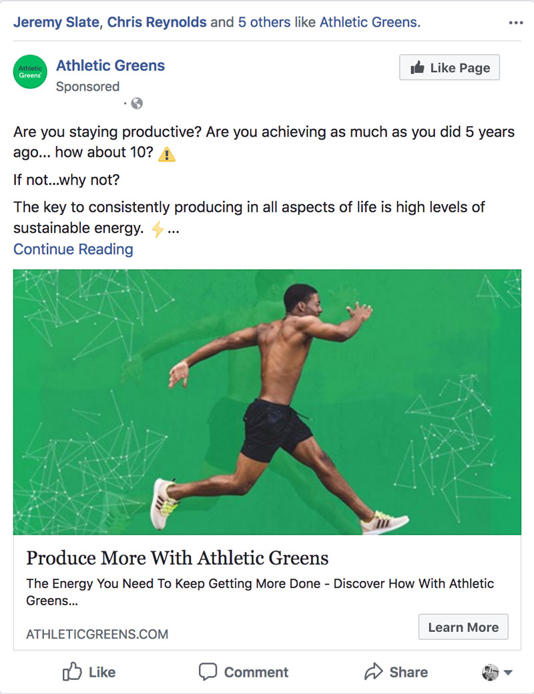
Task: Click the Like thumbs-up icon below post
Action: click(x=72, y=672)
